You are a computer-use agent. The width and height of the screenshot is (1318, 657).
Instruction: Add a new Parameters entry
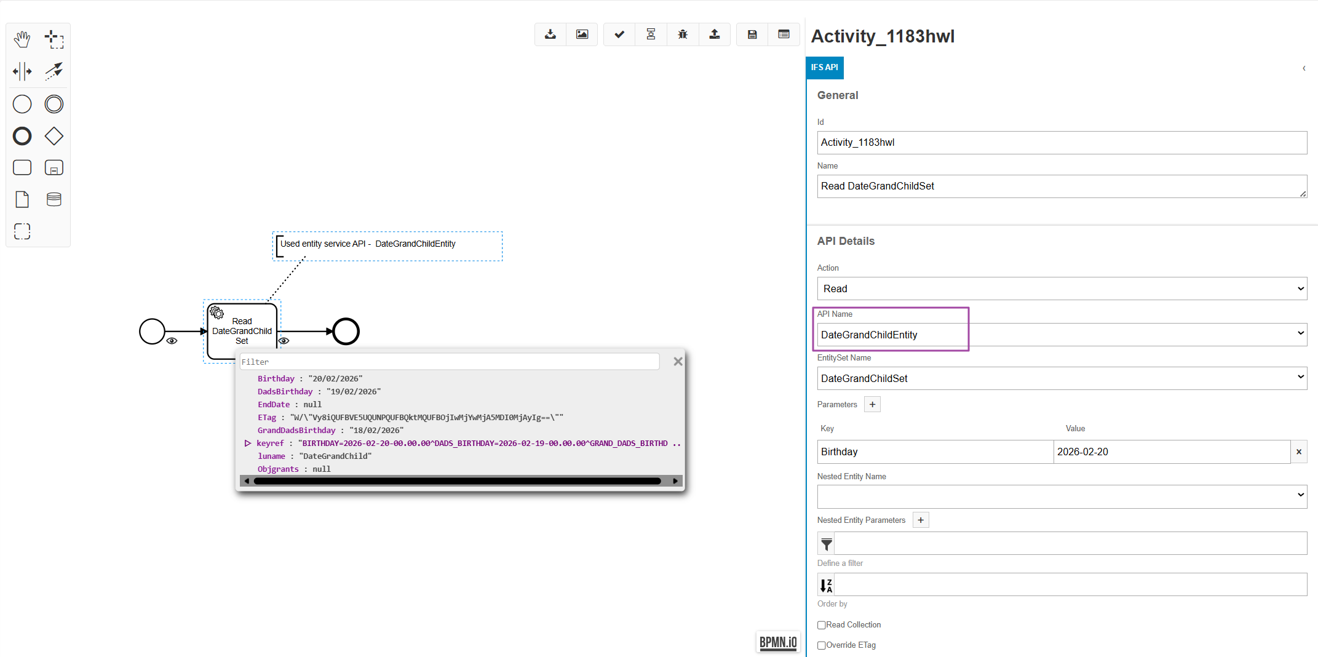tap(872, 404)
